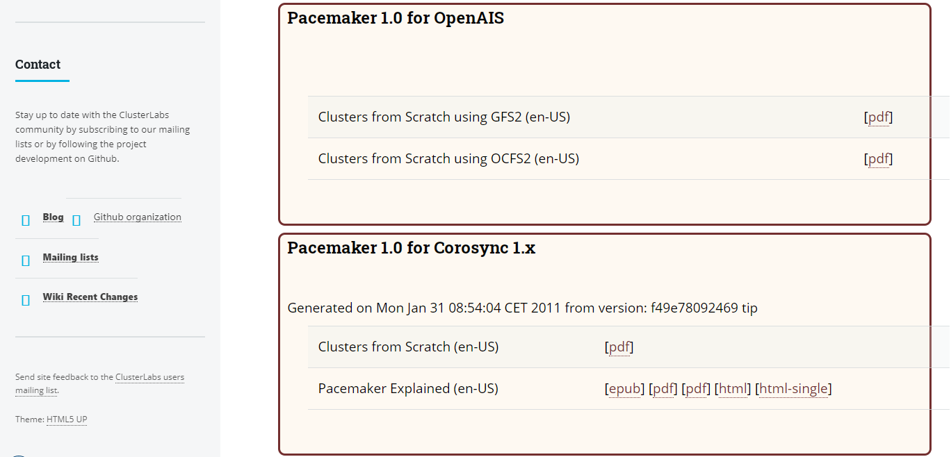The height and width of the screenshot is (457, 951).
Task: Open the Corosync Clusters from Scratch pdf
Action: [619, 347]
